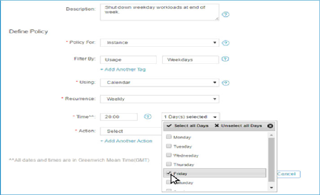Collapse the 1 Day(s) selected dropdown

coord(191,117)
